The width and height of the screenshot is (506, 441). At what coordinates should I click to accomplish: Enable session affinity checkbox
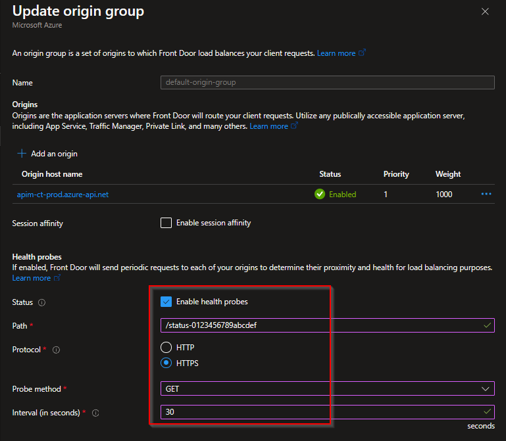point(166,223)
